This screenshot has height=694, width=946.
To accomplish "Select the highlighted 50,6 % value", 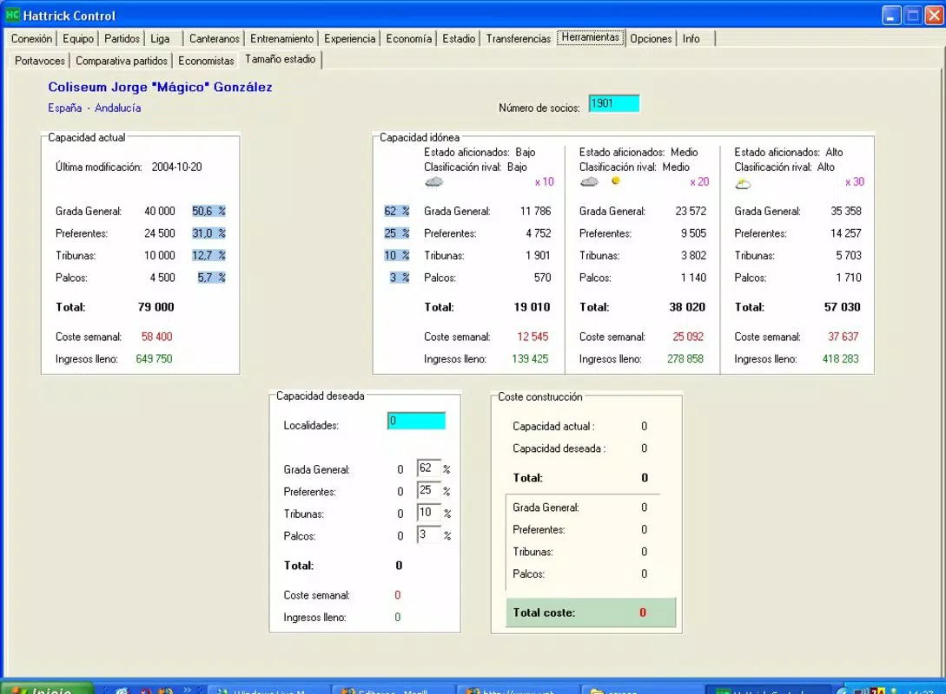I will pyautogui.click(x=208, y=211).
